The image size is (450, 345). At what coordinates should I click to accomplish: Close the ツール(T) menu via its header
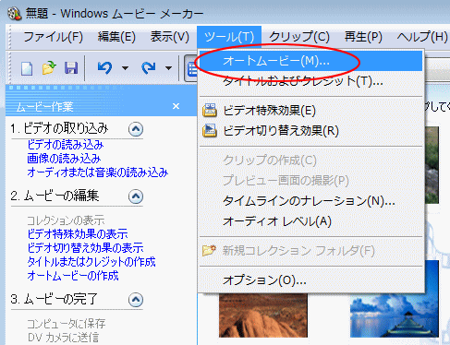click(229, 37)
